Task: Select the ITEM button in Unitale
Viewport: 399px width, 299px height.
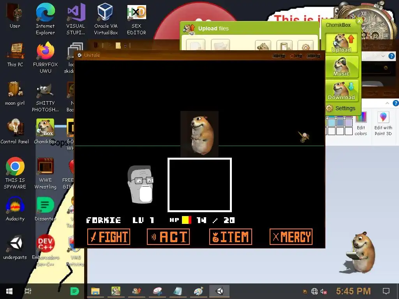Action: [231, 237]
